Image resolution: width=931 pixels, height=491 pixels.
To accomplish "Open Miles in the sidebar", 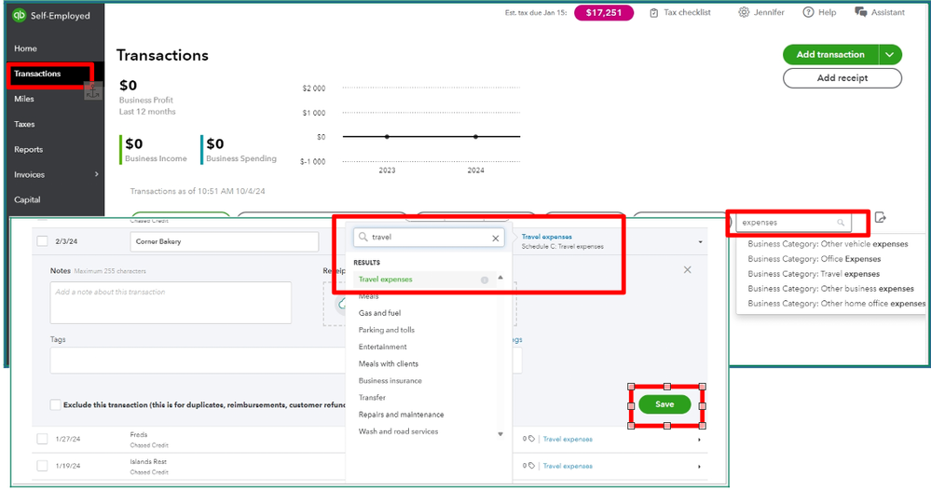I will coord(24,99).
